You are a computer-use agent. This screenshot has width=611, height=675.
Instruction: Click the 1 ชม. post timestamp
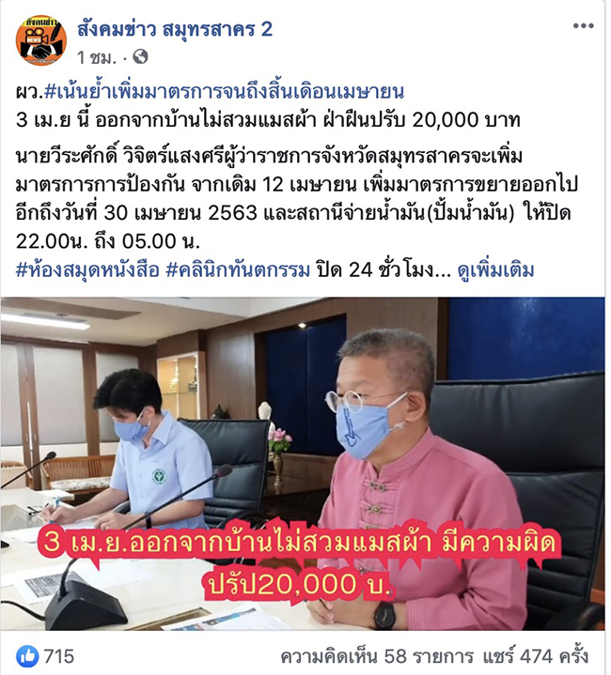click(97, 57)
